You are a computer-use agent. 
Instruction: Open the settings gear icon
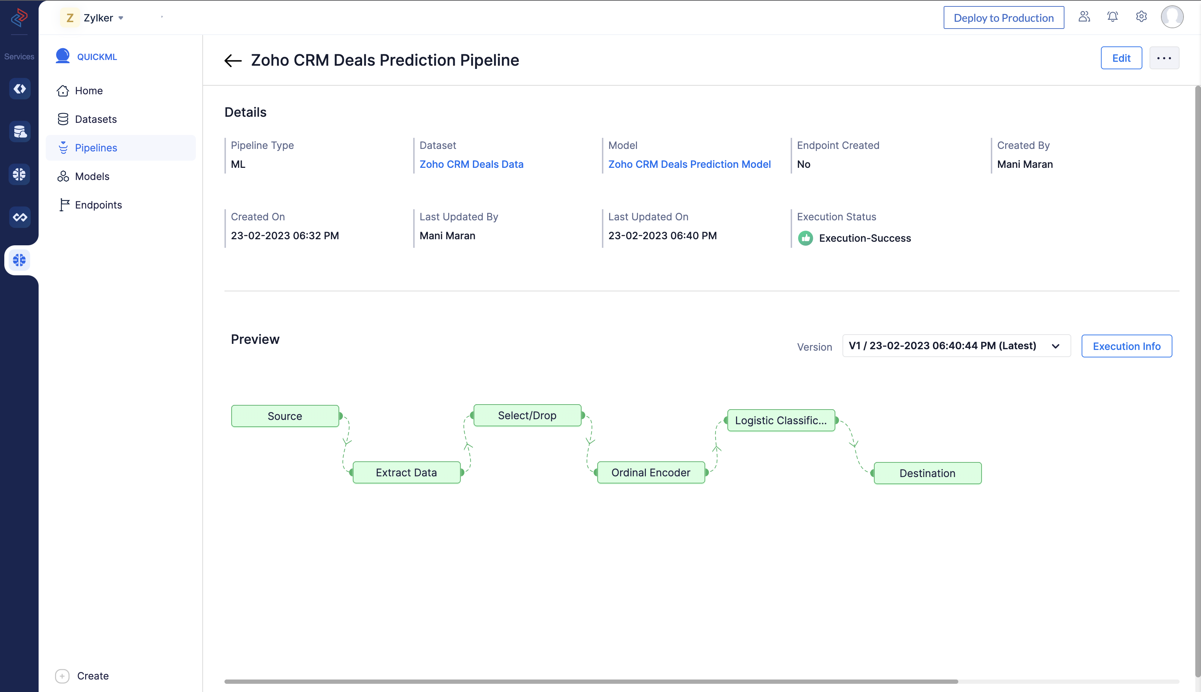coord(1141,17)
